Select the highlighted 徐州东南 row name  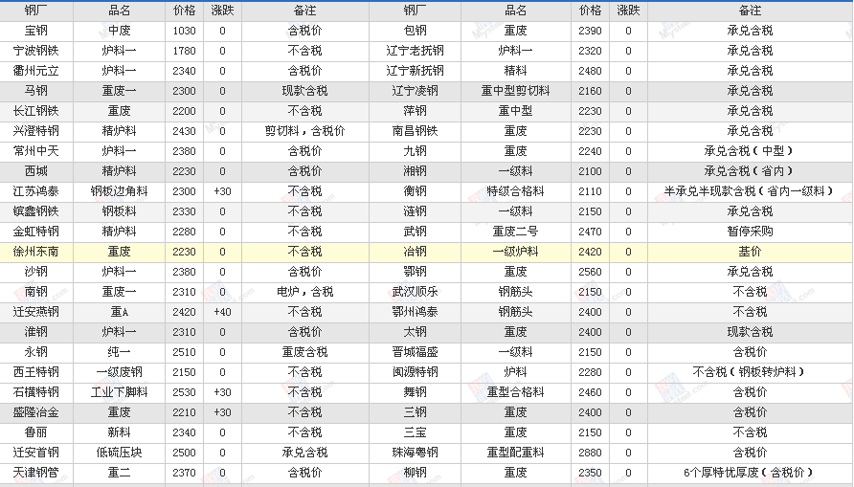36,252
